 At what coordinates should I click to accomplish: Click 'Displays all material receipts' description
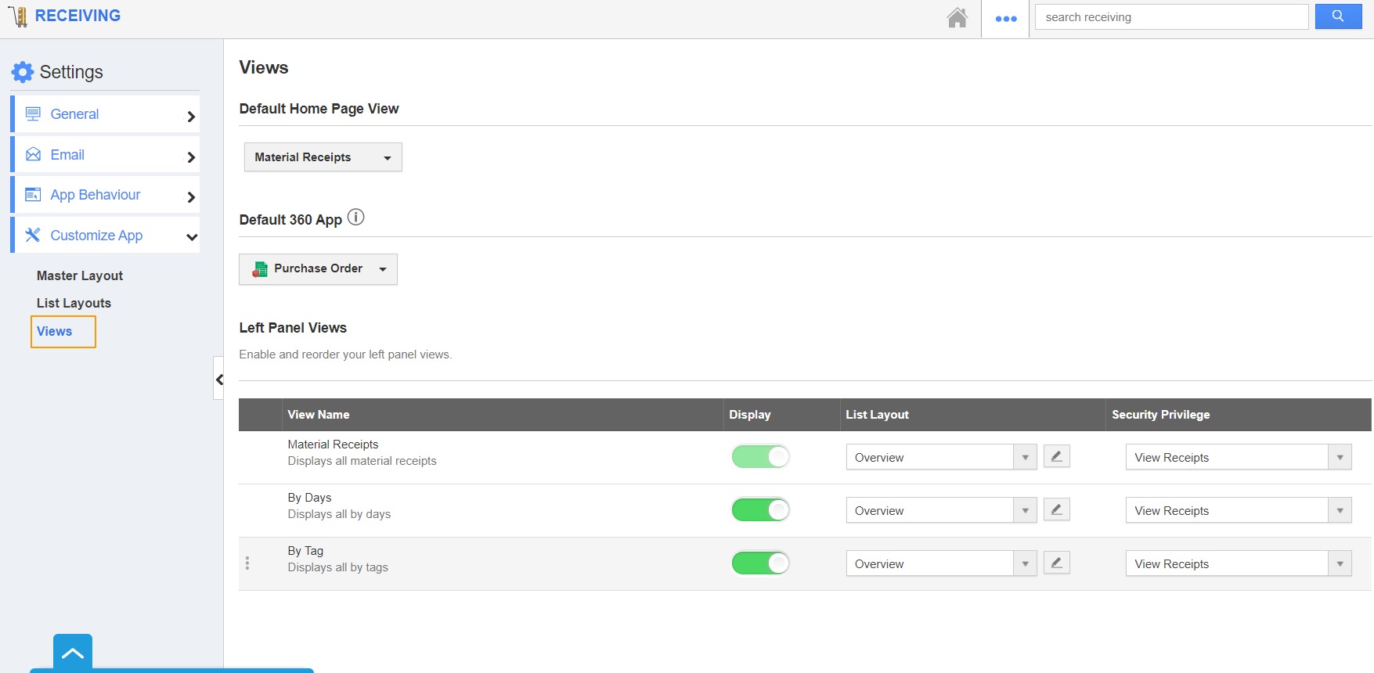[362, 461]
